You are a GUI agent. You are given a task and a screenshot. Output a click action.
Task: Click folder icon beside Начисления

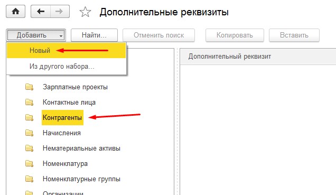[30, 133]
